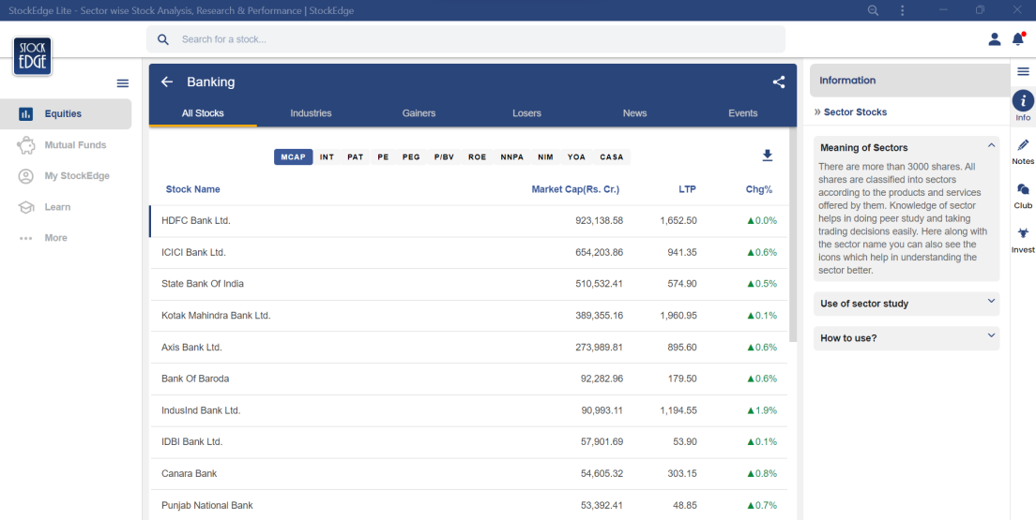The width and height of the screenshot is (1036, 520).
Task: Open the notifications bell
Action: click(1018, 39)
